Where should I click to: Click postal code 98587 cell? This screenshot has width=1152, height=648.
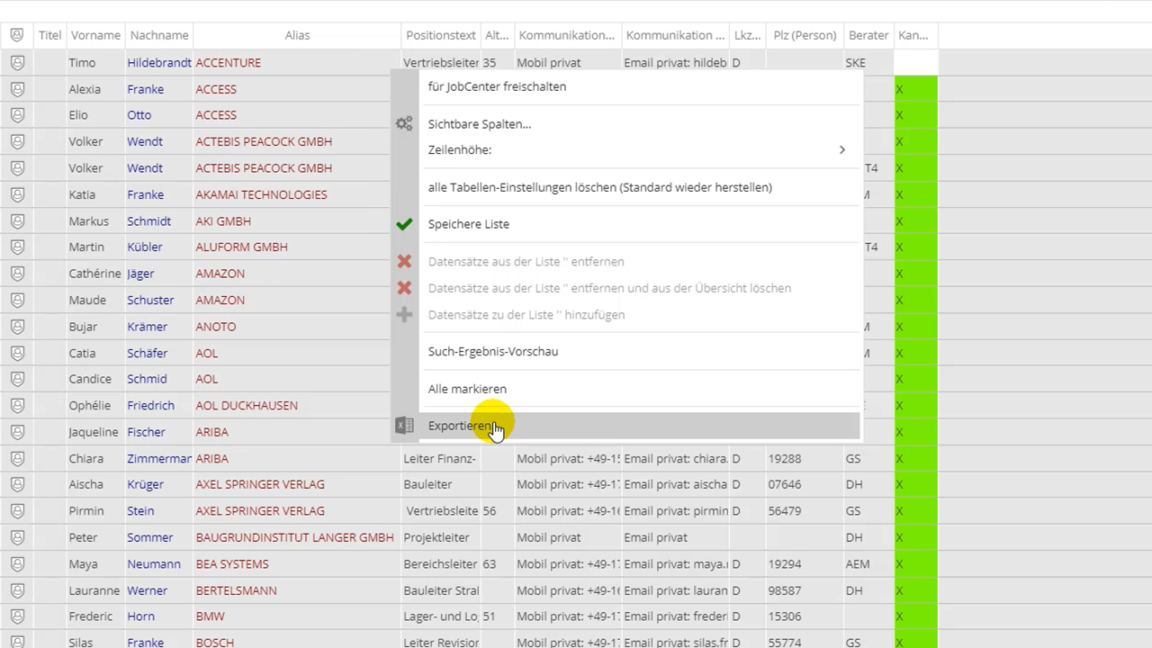pyautogui.click(x=805, y=590)
